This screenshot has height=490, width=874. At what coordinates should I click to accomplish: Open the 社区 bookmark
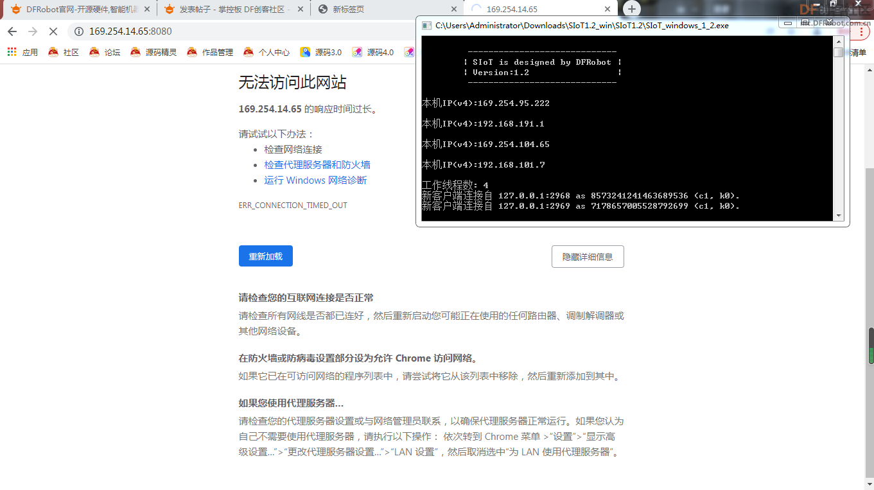tap(63, 53)
